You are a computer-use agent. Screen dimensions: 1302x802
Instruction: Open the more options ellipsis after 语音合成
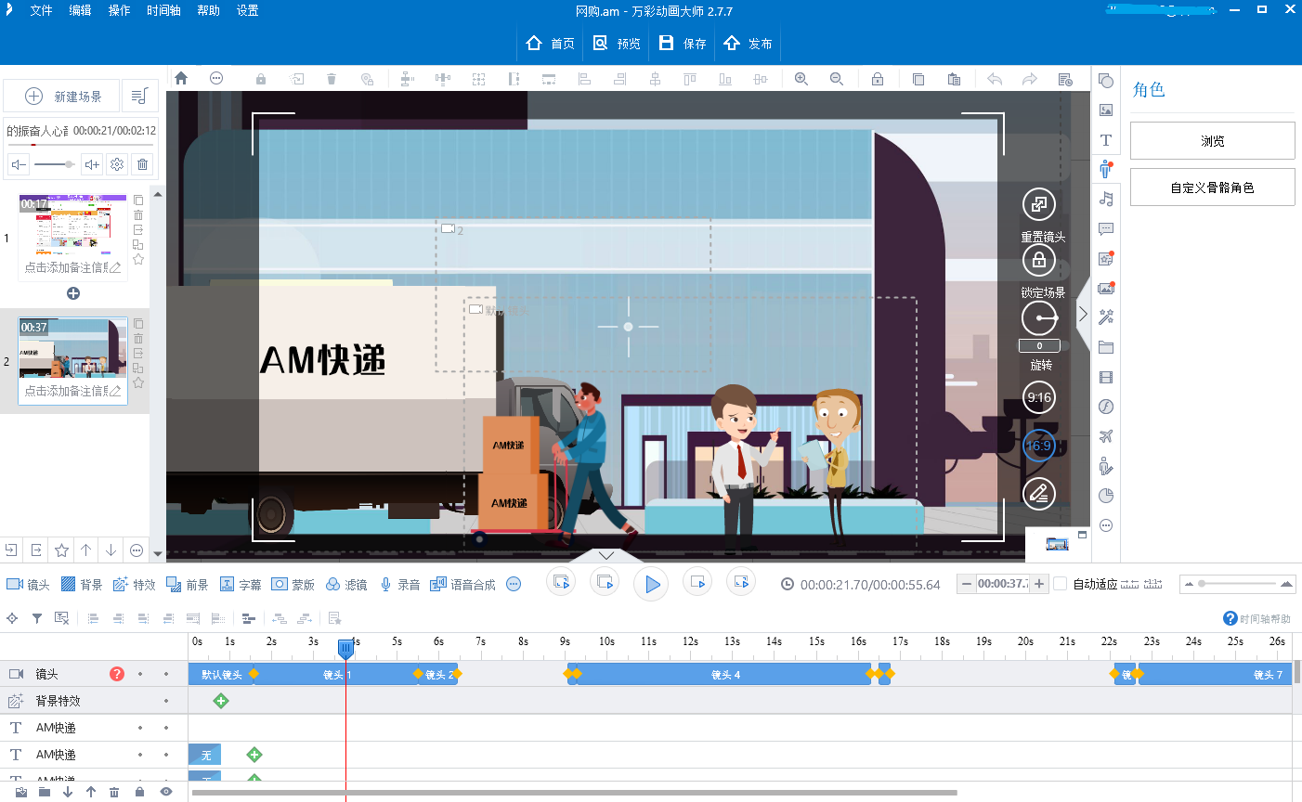click(514, 584)
